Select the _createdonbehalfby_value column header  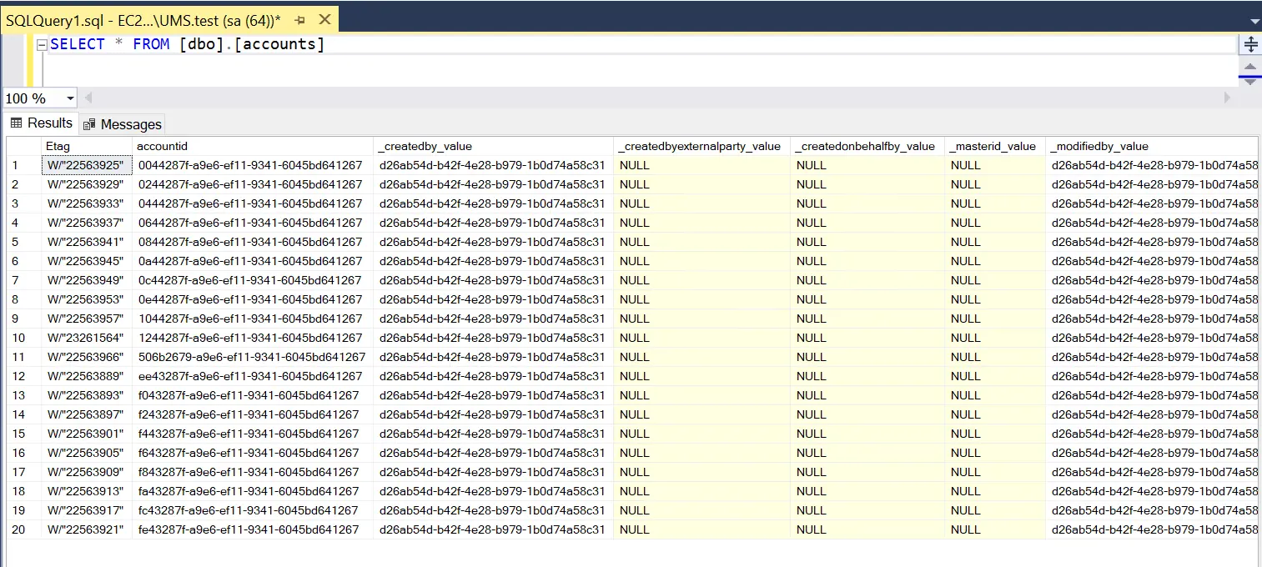pyautogui.click(x=867, y=146)
